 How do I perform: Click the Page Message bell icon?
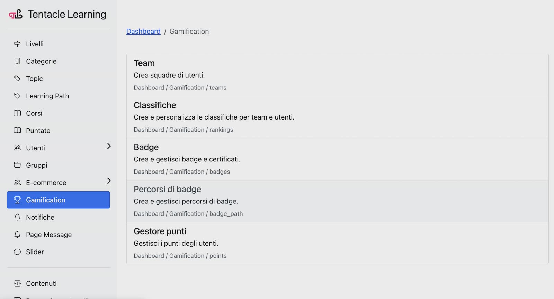point(17,235)
